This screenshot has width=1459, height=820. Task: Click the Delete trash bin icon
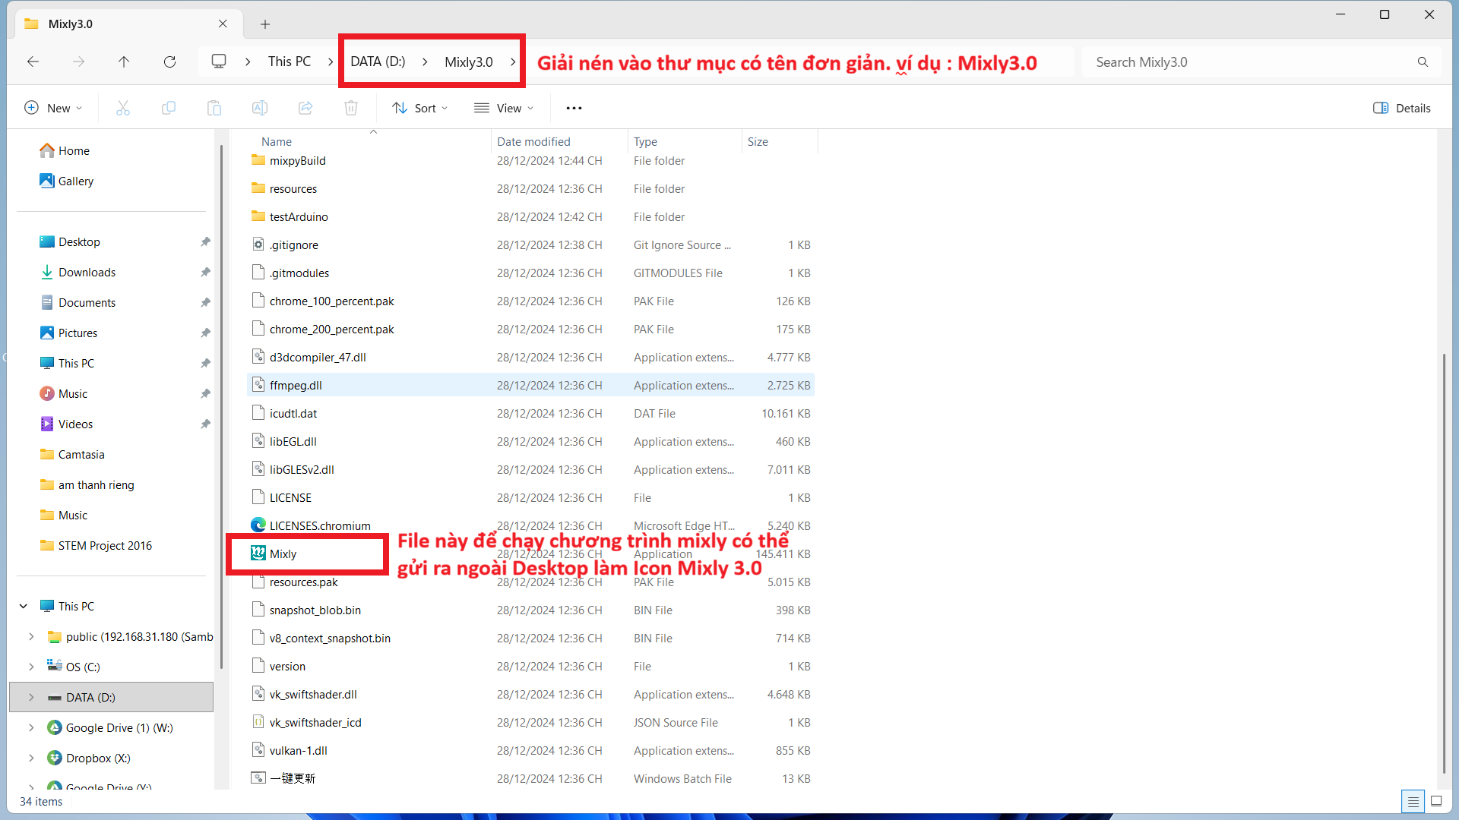351,108
